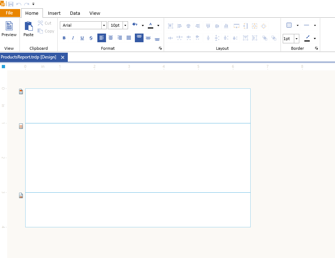Viewport: 335px width, 258px height.
Task: Switch to the Insert ribbon tab
Action: [x=54, y=13]
